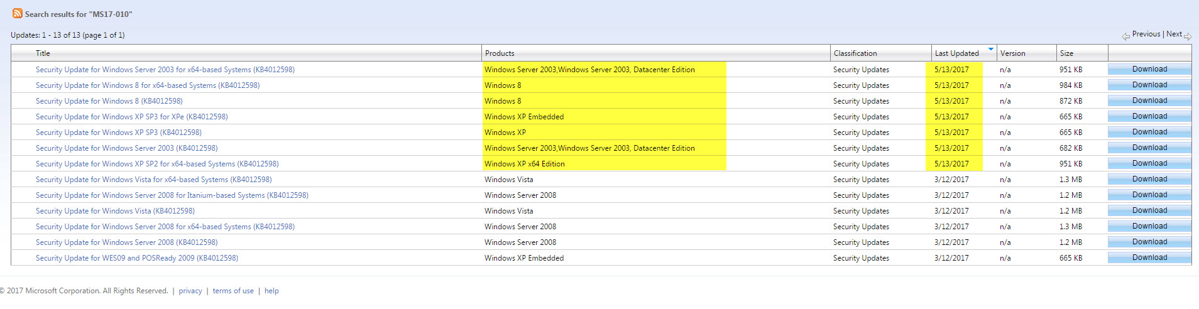This screenshot has height=309, width=1199.
Task: Open Windows Vista x64-based Systems update link
Action: [x=154, y=180]
